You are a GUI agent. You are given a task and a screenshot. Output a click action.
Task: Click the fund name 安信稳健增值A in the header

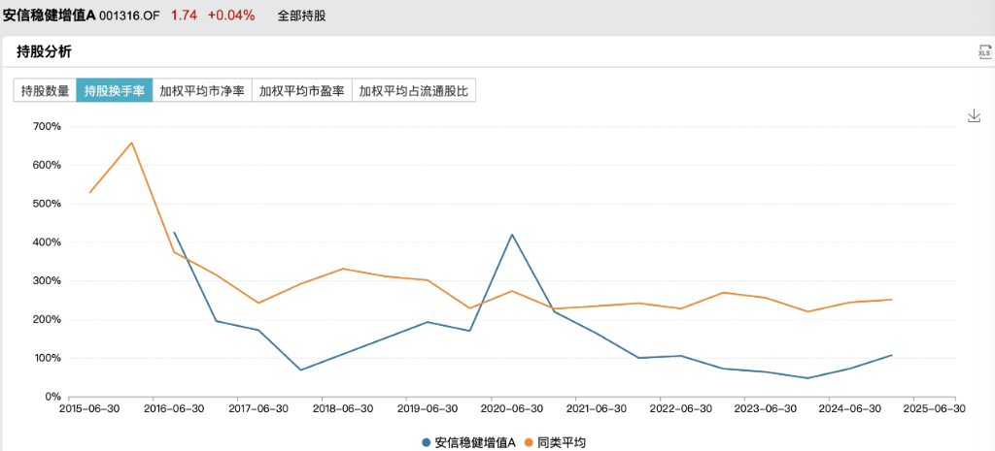50,16
